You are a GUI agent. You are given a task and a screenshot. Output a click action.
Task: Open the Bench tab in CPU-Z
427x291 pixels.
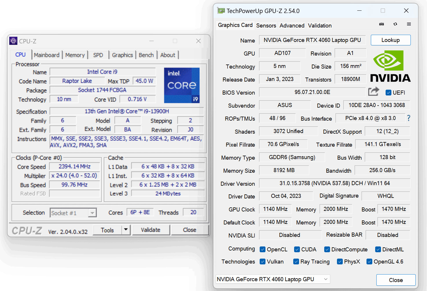pyautogui.click(x=146, y=55)
